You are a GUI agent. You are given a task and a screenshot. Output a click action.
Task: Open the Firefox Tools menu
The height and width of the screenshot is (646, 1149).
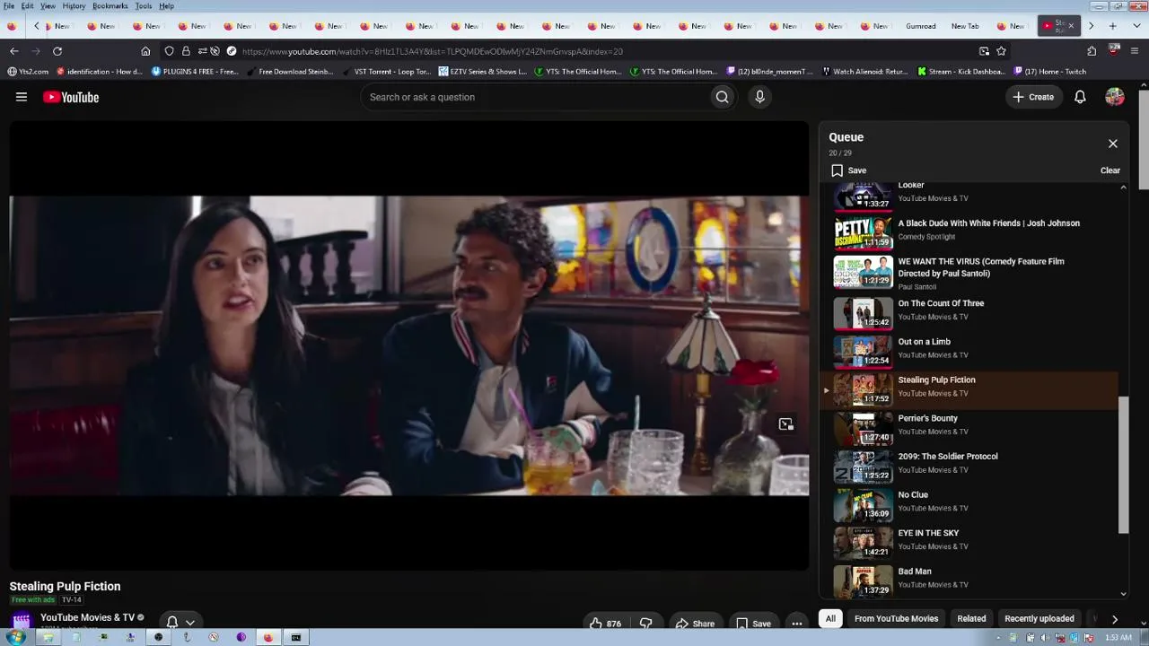click(x=144, y=6)
